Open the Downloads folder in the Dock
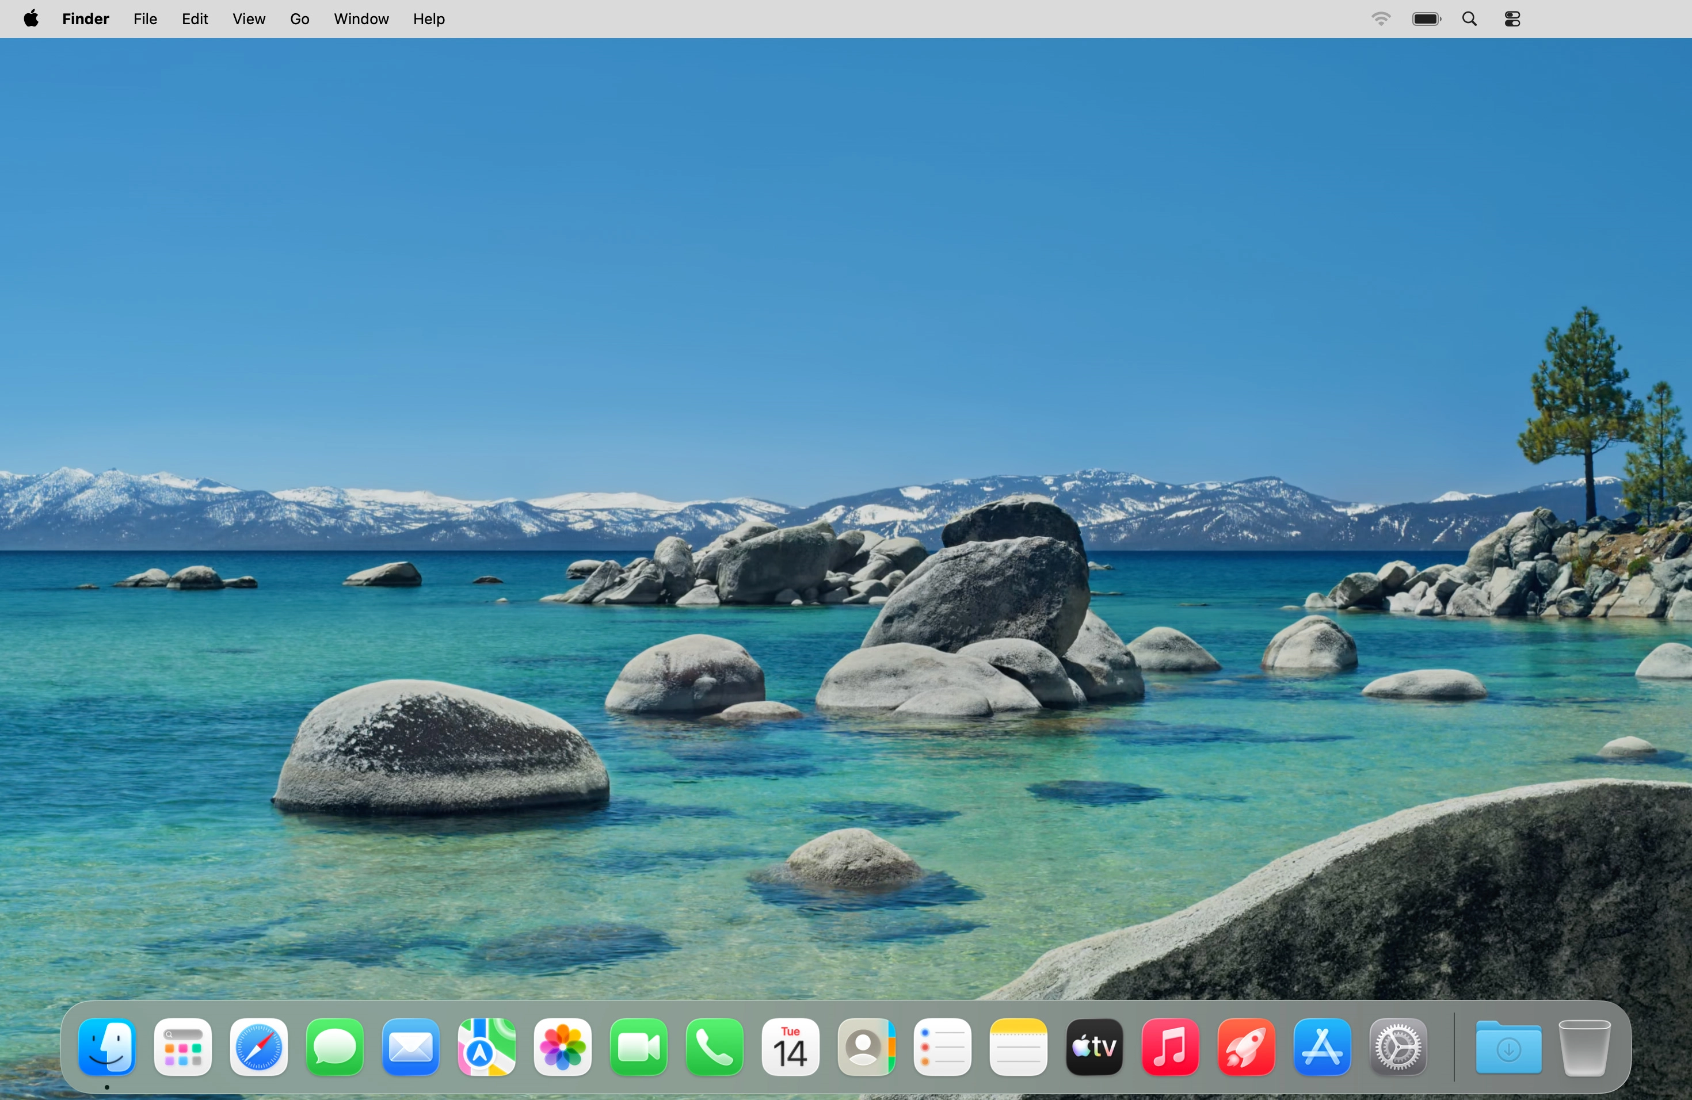The image size is (1692, 1100). tap(1508, 1048)
